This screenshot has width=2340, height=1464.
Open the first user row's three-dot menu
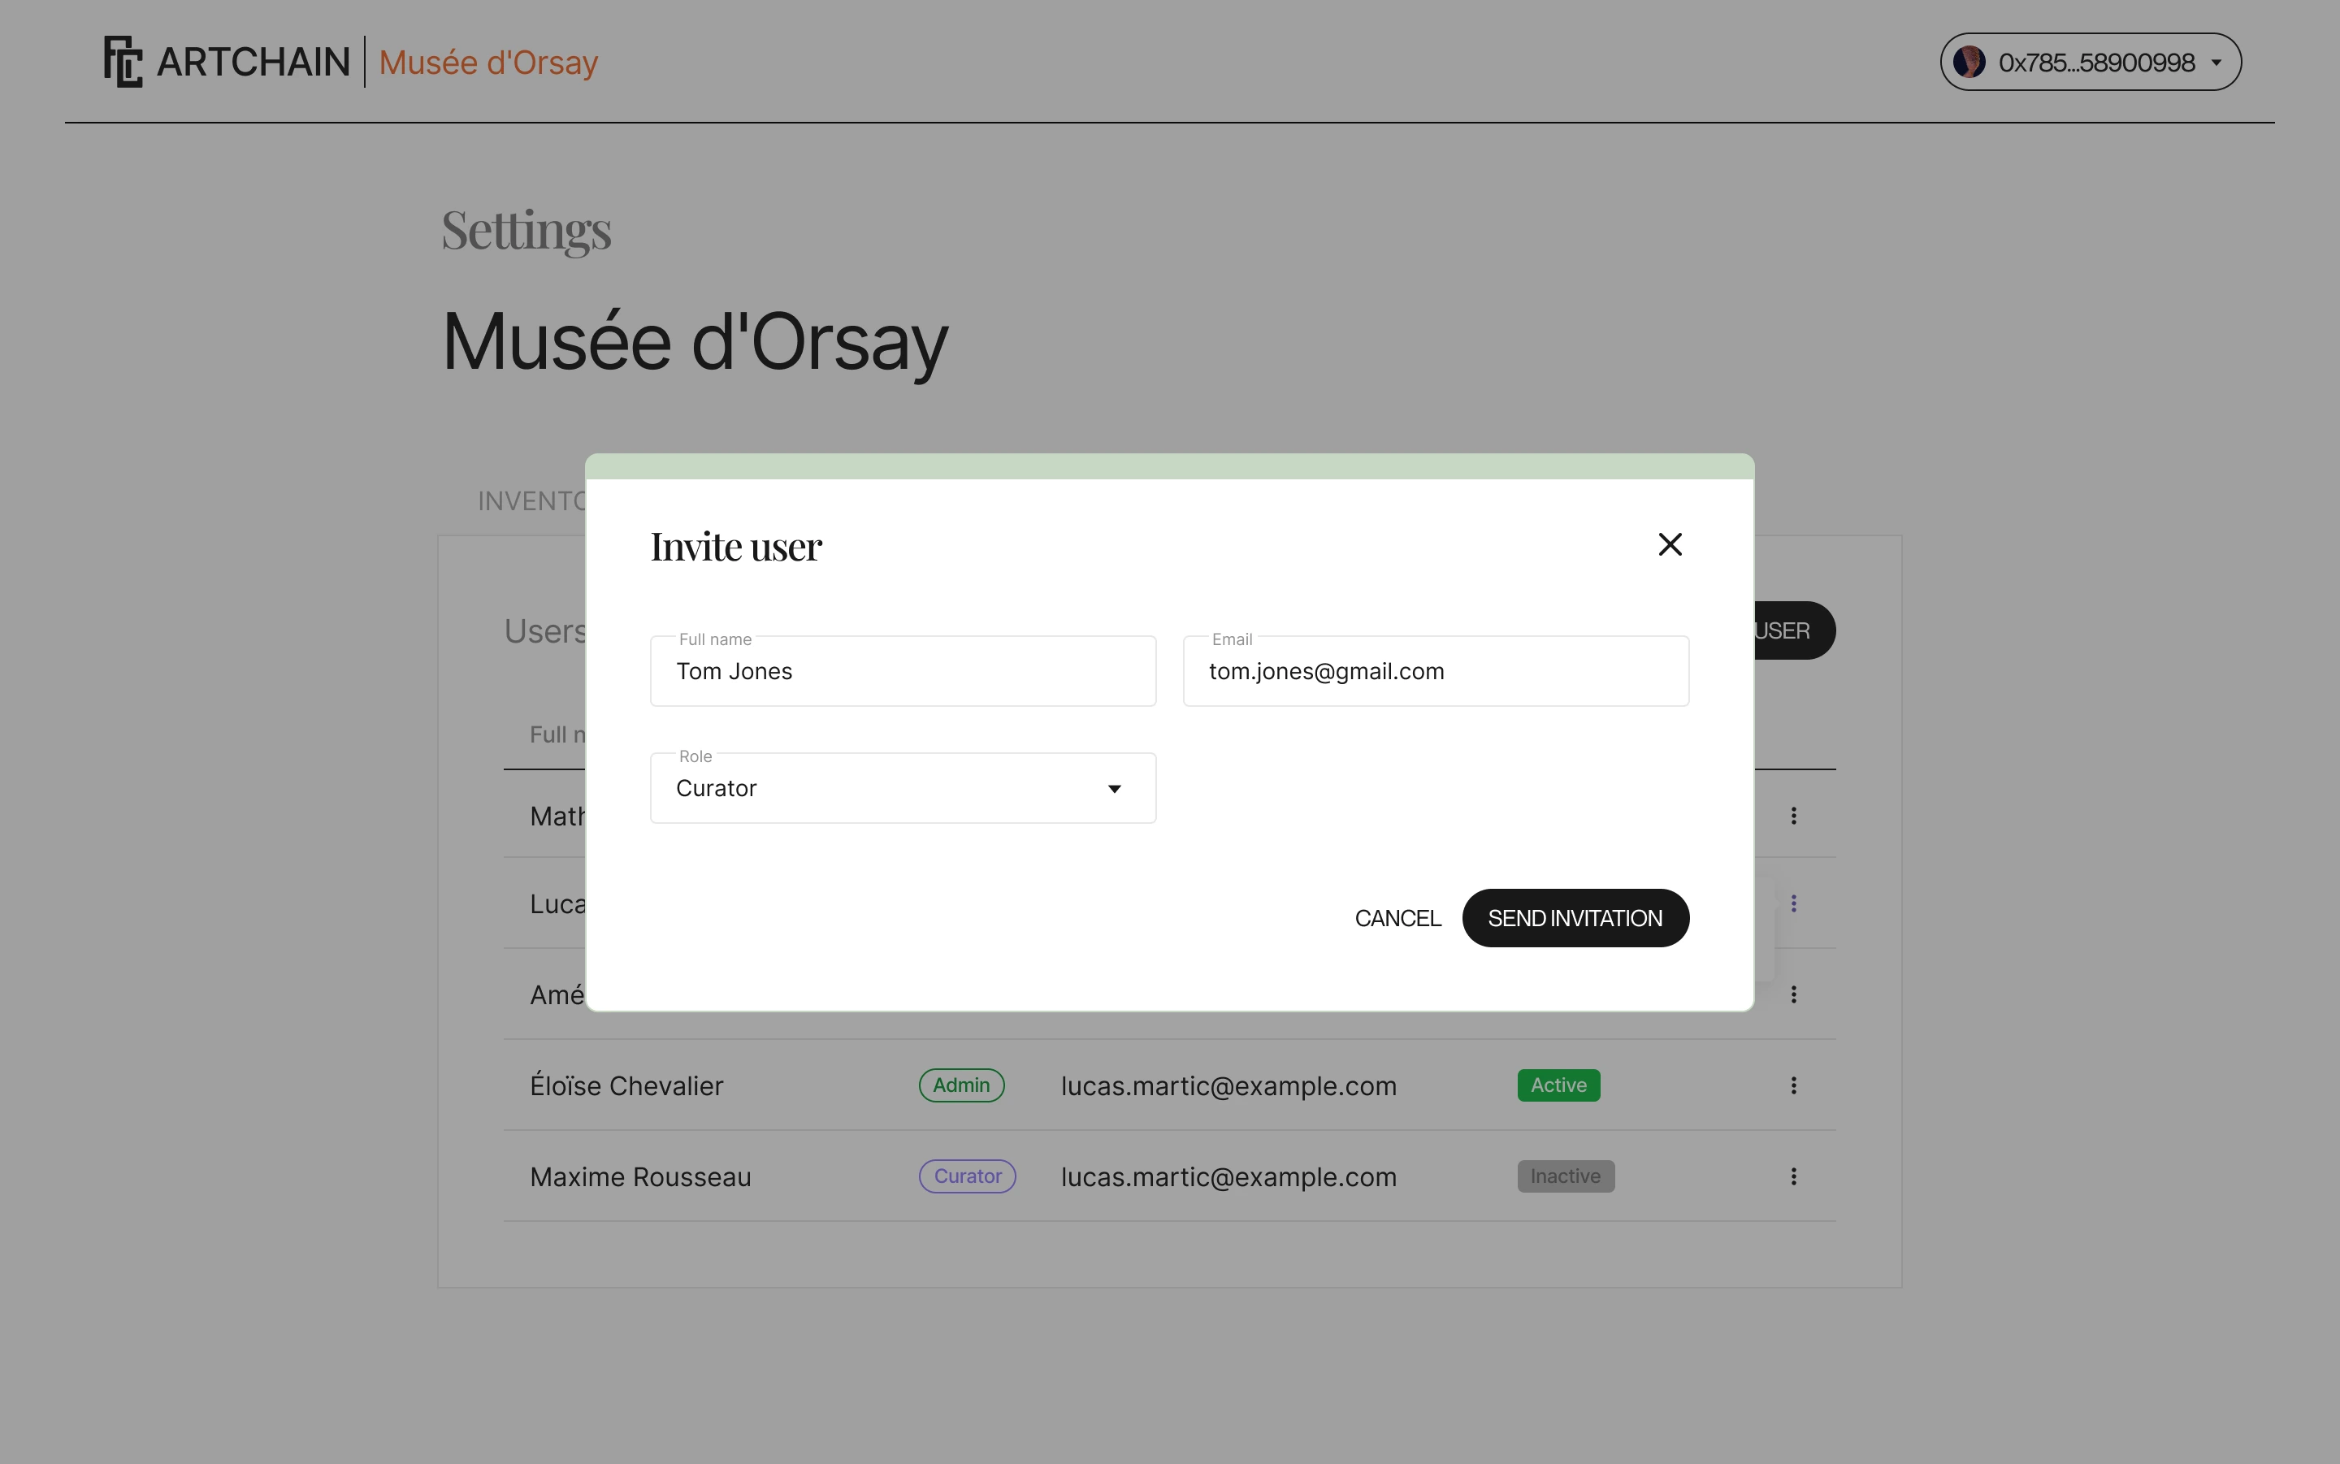pos(1793,816)
